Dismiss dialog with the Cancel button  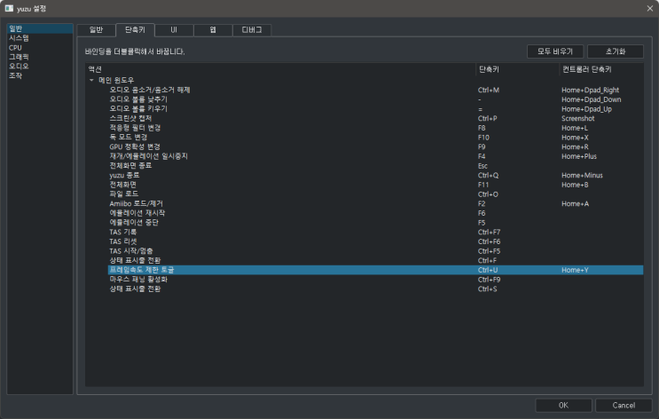(x=624, y=405)
